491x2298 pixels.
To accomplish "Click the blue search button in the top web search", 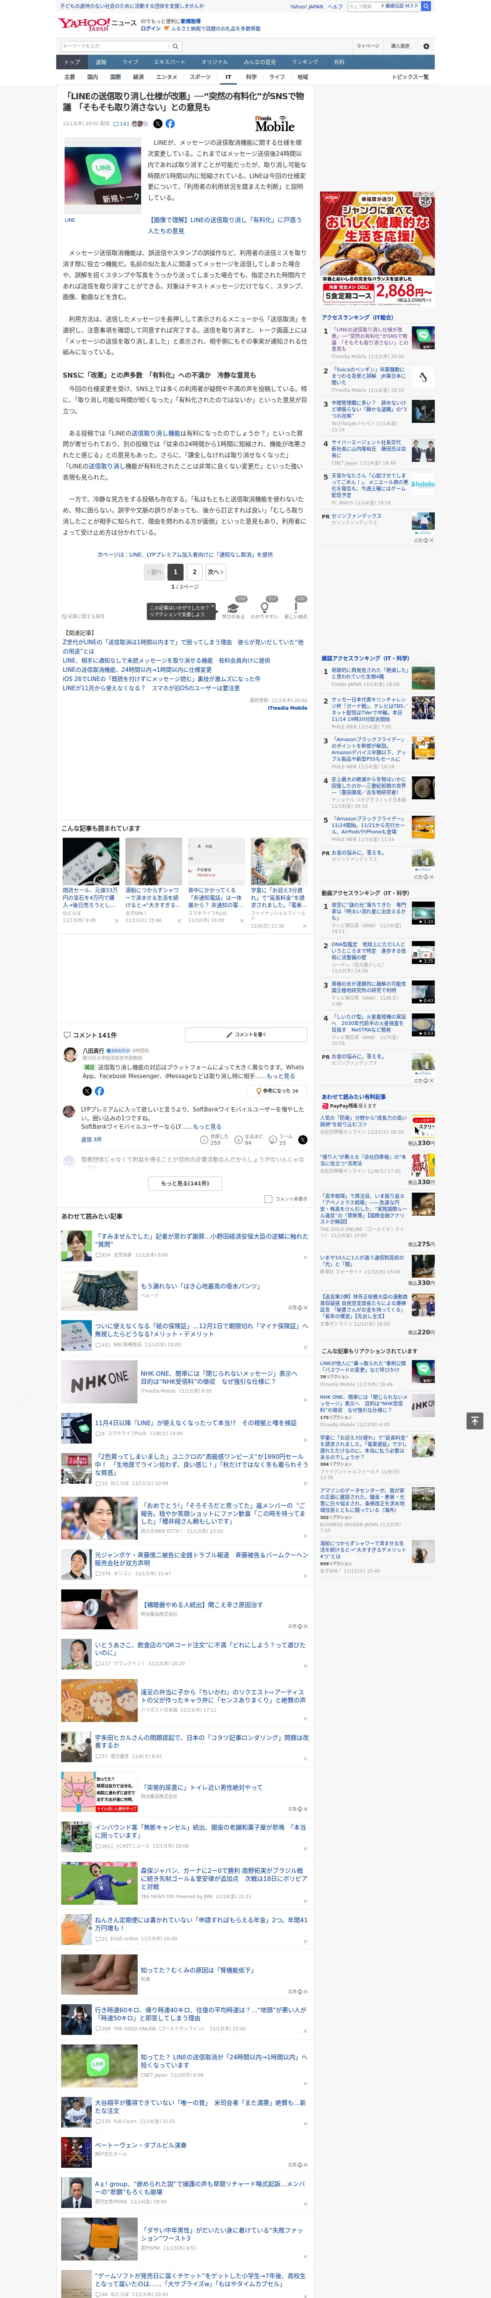I will click(426, 6).
